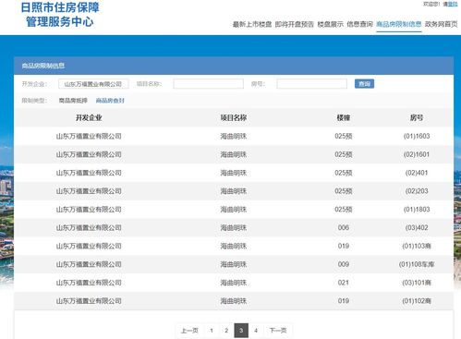461x339 pixels.
Task: Go to 下一页 next page
Action: click(x=278, y=331)
